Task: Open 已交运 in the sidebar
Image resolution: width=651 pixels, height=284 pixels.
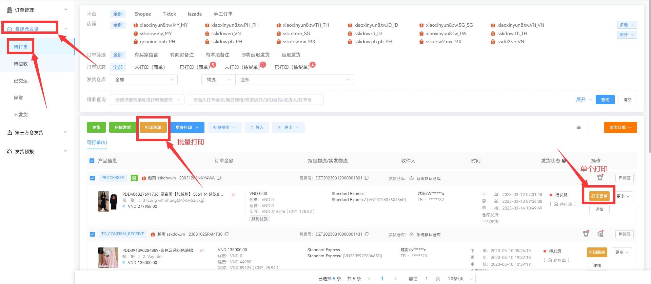Action: click(21, 81)
